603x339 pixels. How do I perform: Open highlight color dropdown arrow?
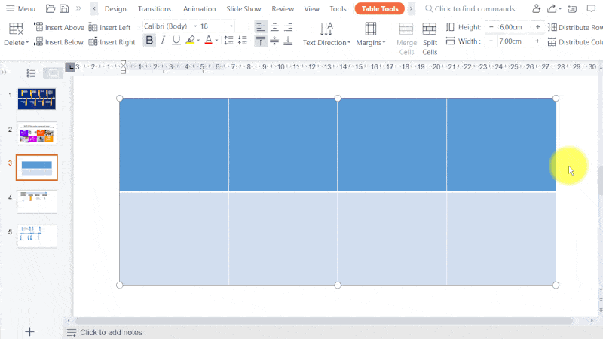[x=198, y=41]
